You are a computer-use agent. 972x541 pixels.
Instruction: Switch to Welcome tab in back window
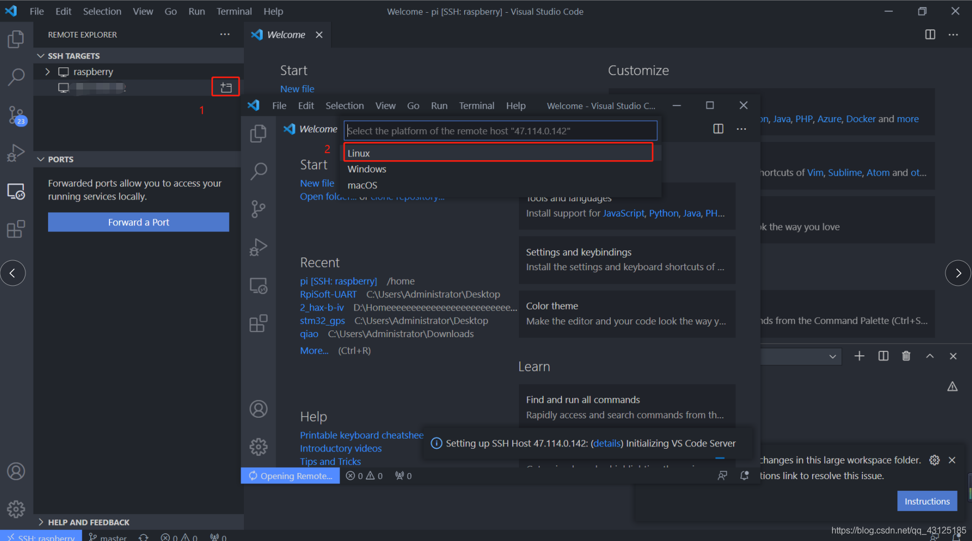[x=286, y=34]
